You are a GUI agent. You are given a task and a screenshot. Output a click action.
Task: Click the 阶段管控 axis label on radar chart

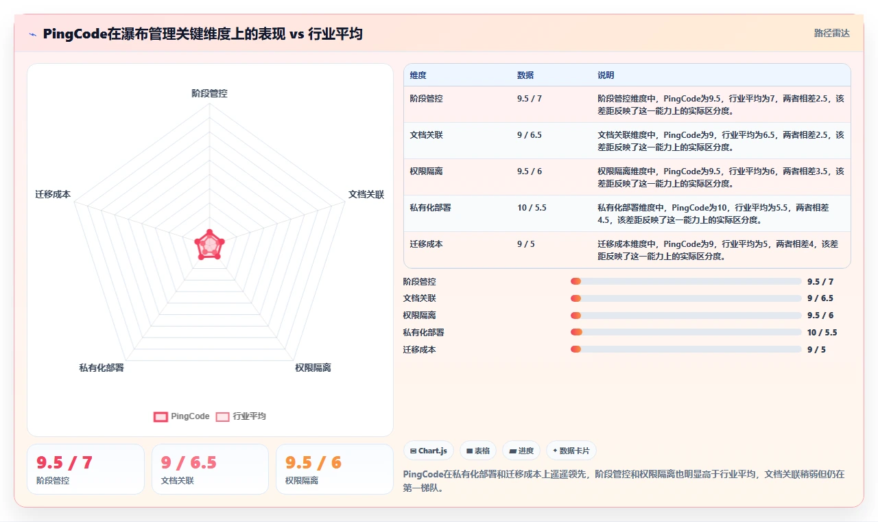(209, 93)
